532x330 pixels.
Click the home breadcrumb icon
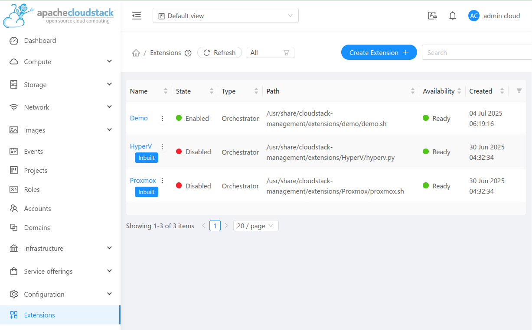tap(136, 53)
